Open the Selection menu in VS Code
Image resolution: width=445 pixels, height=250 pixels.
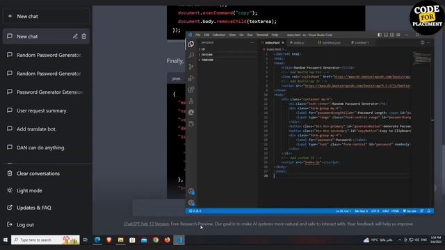[219, 35]
